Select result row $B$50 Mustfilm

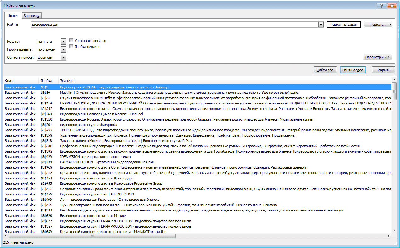[197, 93]
